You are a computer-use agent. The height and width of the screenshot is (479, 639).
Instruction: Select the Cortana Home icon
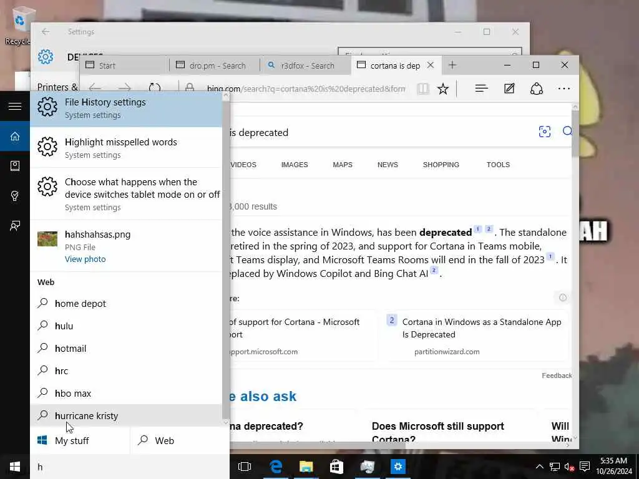click(x=15, y=136)
